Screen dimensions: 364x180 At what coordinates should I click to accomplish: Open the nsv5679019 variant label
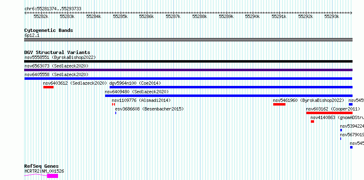point(352,135)
